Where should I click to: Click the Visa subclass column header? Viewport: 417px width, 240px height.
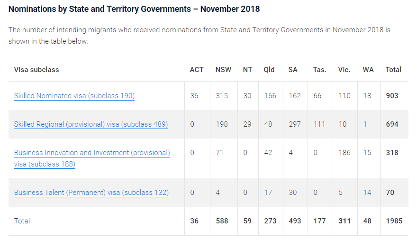pyautogui.click(x=36, y=70)
